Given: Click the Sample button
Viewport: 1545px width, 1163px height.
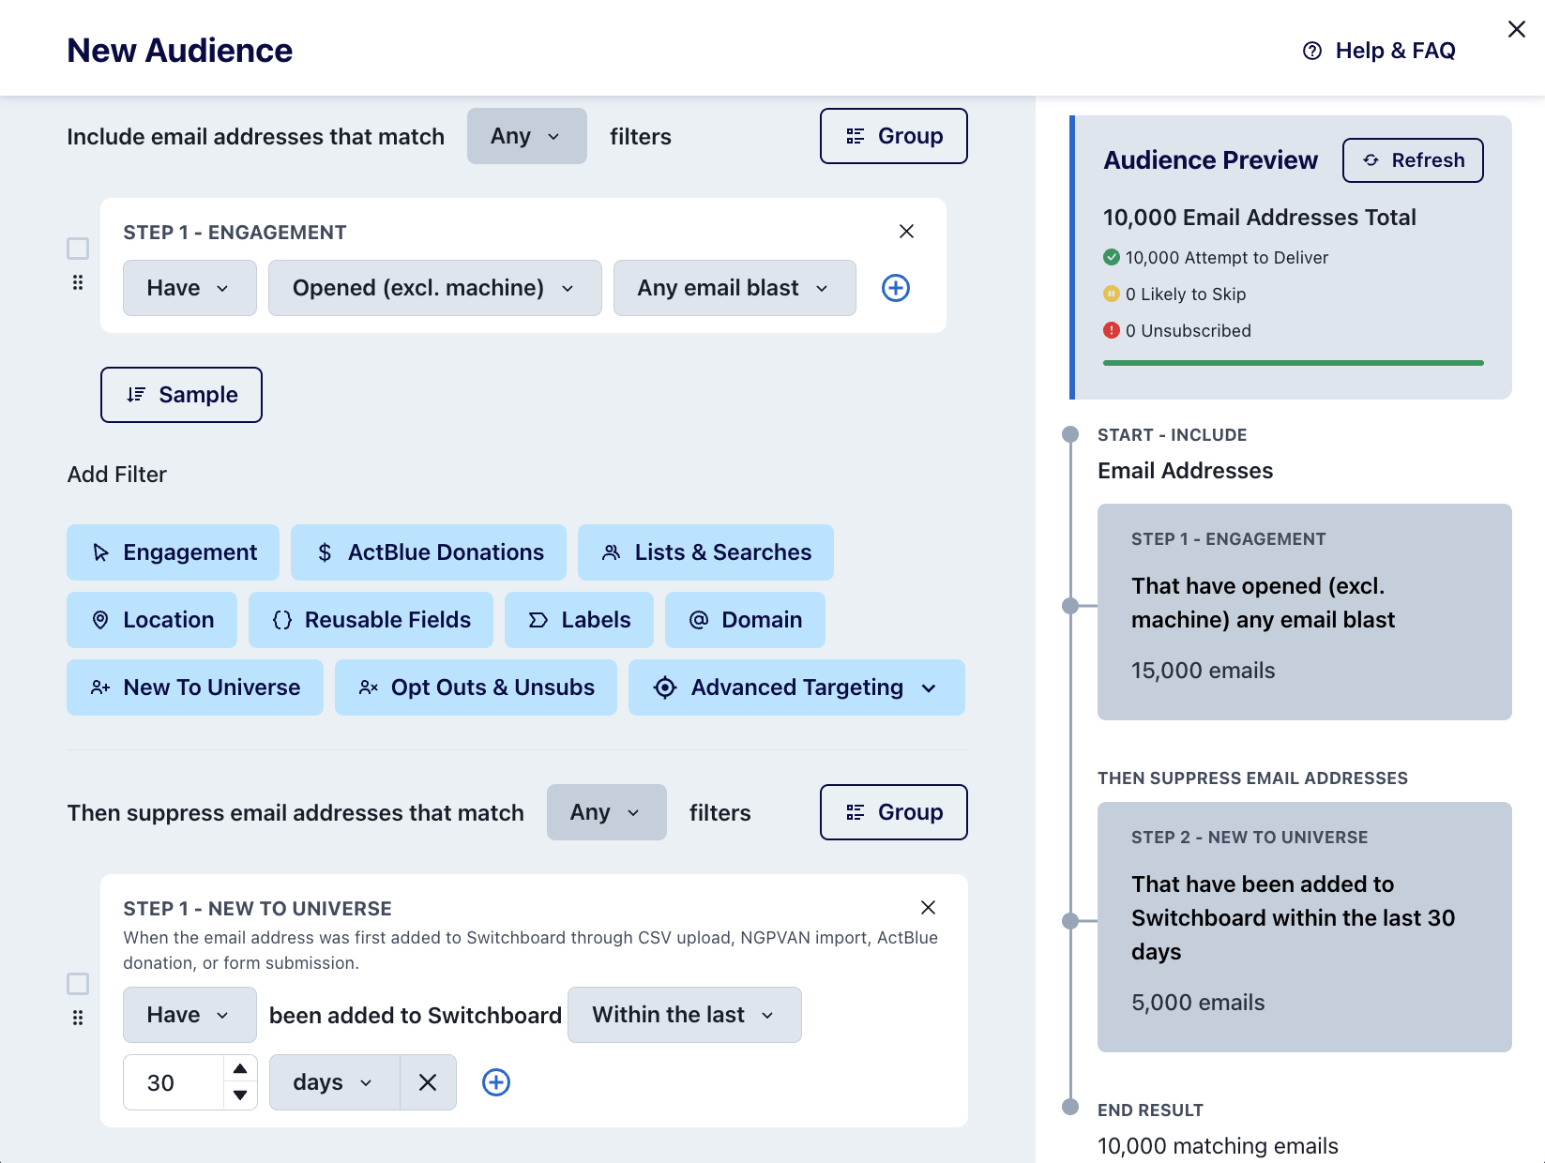Looking at the screenshot, I should point(180,395).
